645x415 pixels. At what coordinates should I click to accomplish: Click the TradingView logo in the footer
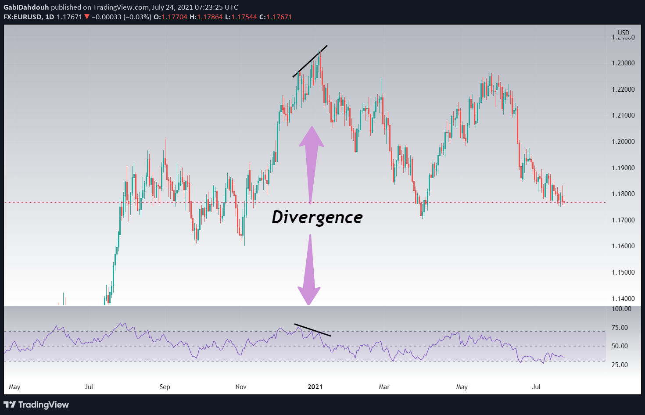point(36,404)
